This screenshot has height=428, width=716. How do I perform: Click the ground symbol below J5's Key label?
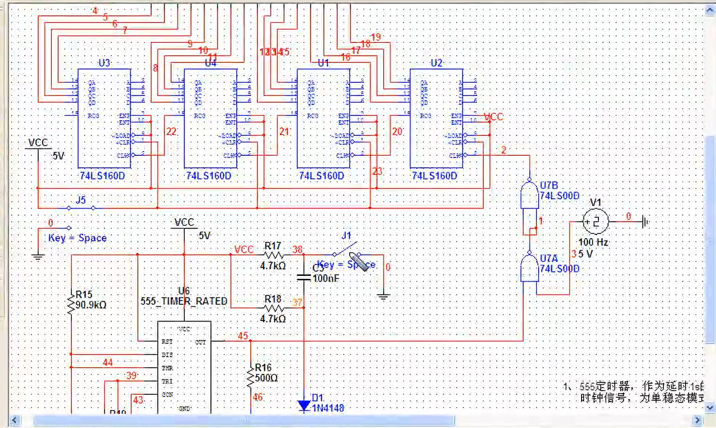38,256
